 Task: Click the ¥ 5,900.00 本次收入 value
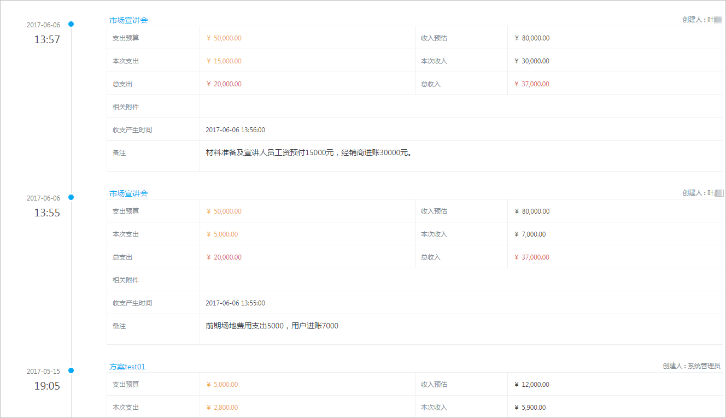click(530, 408)
